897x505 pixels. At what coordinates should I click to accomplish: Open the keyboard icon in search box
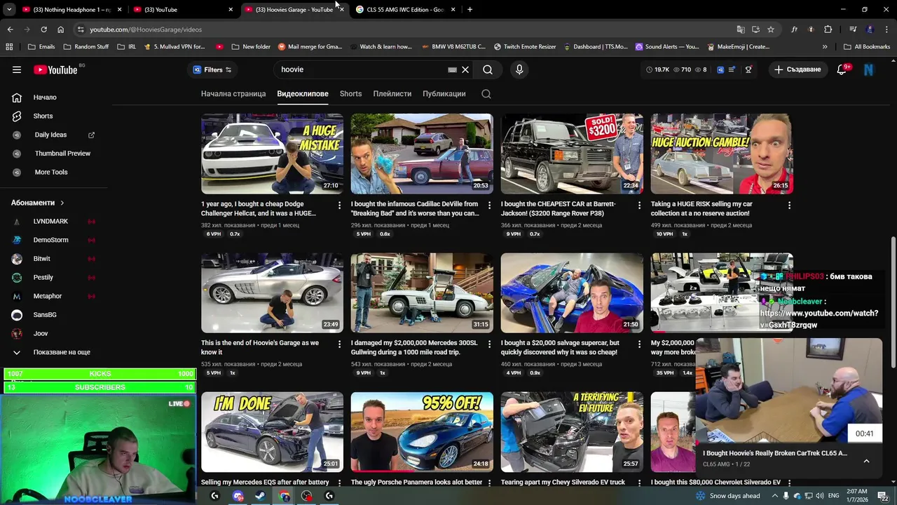point(452,69)
